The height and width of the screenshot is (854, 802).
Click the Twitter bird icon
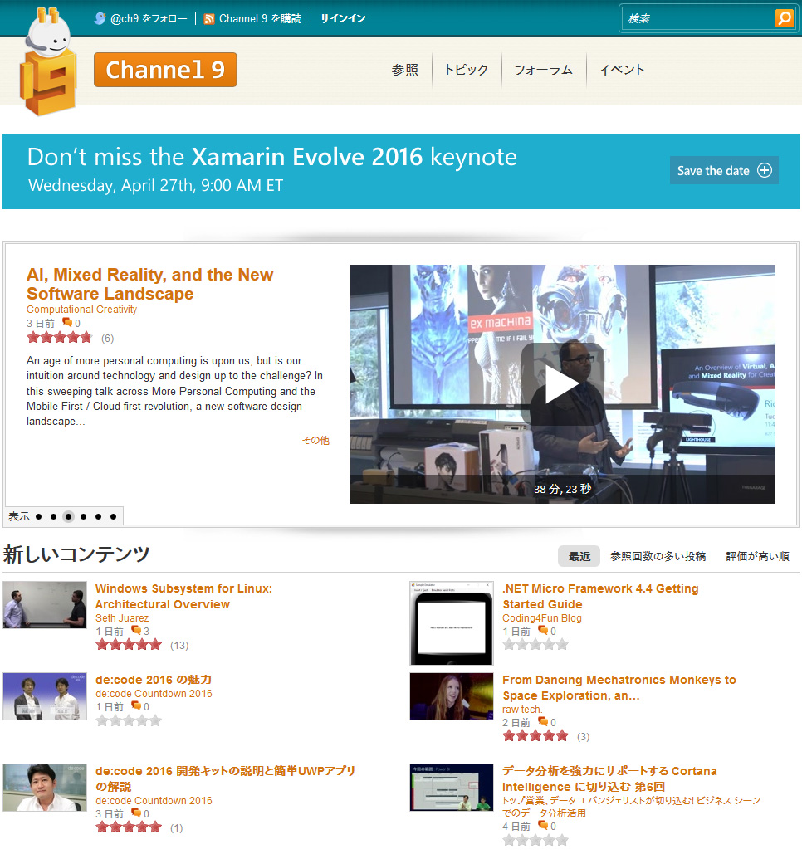pyautogui.click(x=100, y=18)
